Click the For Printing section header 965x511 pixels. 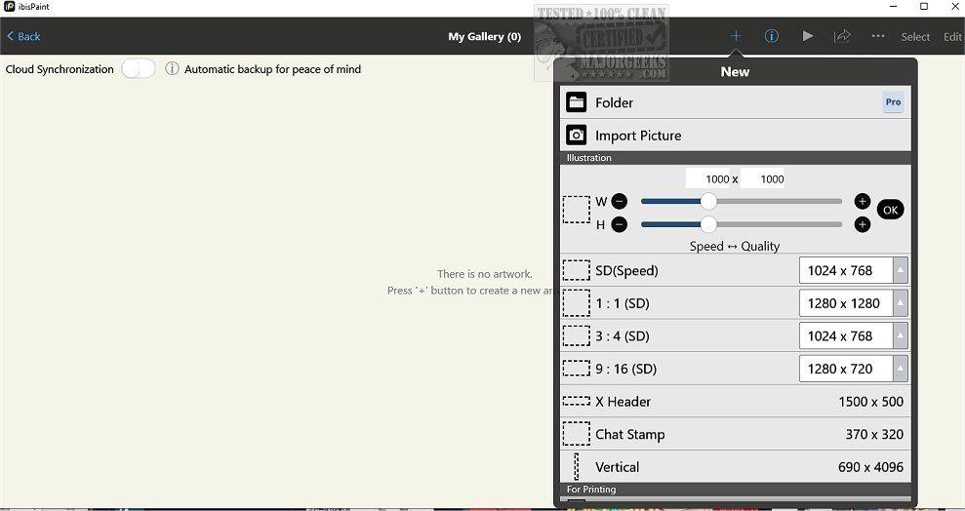[x=736, y=490]
